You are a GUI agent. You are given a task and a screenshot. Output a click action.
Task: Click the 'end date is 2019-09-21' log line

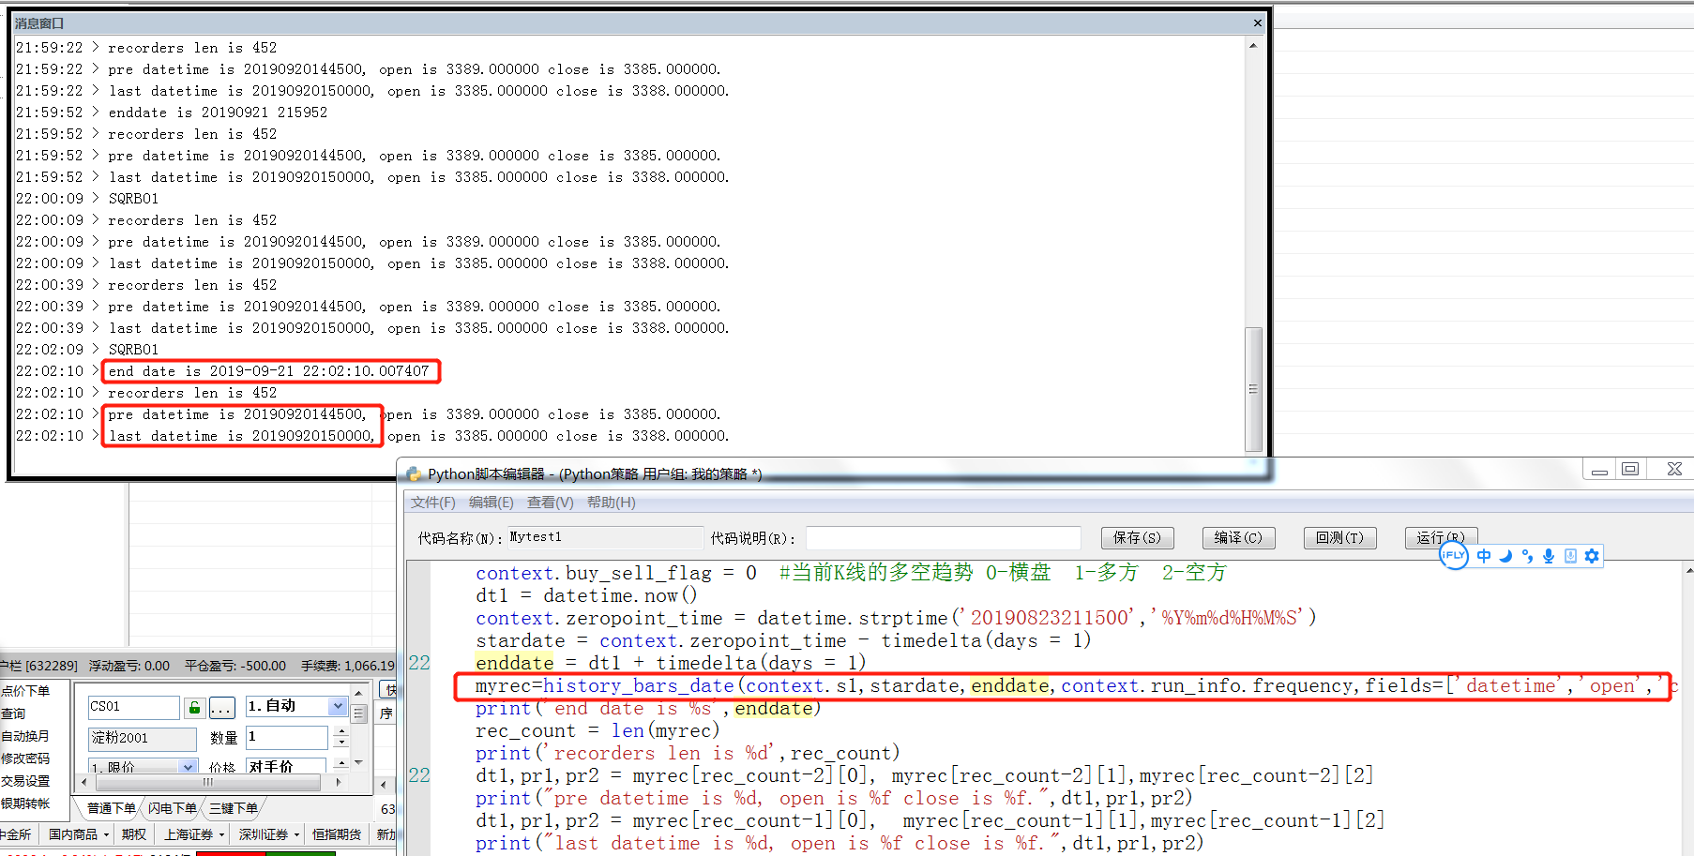(x=269, y=371)
